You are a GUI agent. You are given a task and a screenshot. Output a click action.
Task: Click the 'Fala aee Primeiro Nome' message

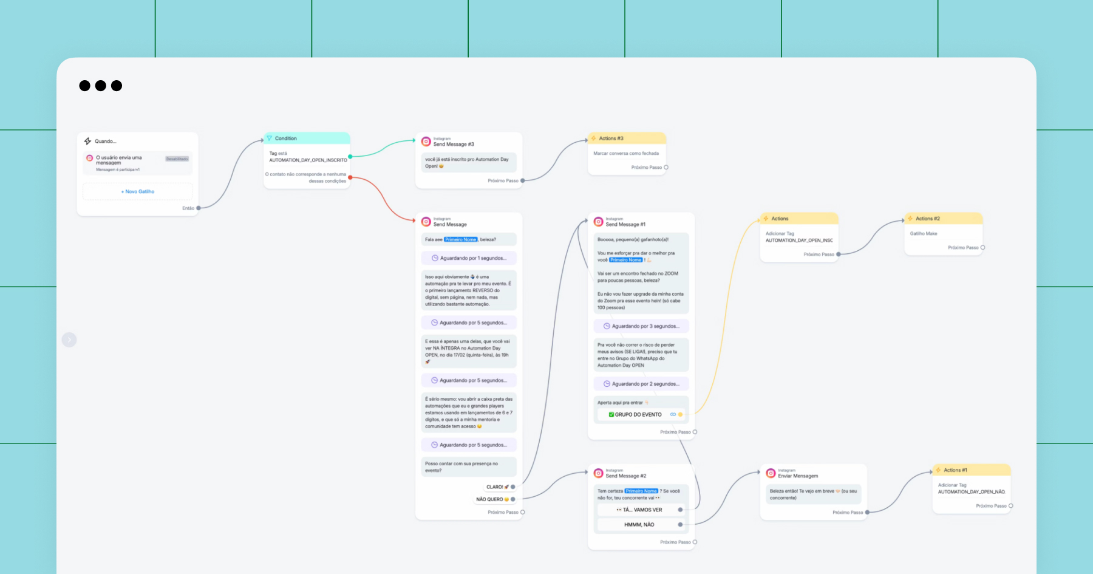(x=469, y=239)
